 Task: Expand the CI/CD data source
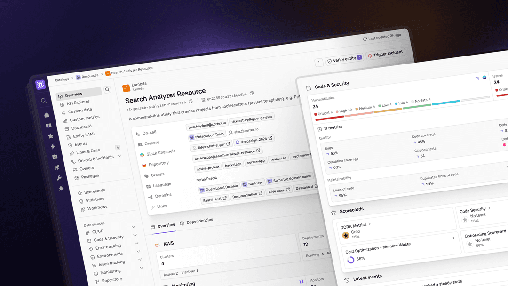pos(134,227)
